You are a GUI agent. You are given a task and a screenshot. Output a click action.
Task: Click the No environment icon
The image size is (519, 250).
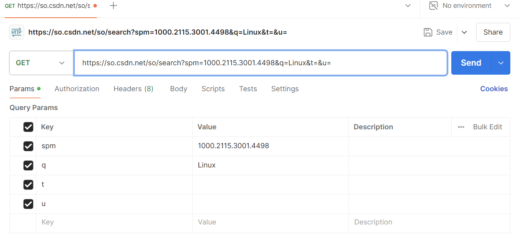(x=433, y=6)
